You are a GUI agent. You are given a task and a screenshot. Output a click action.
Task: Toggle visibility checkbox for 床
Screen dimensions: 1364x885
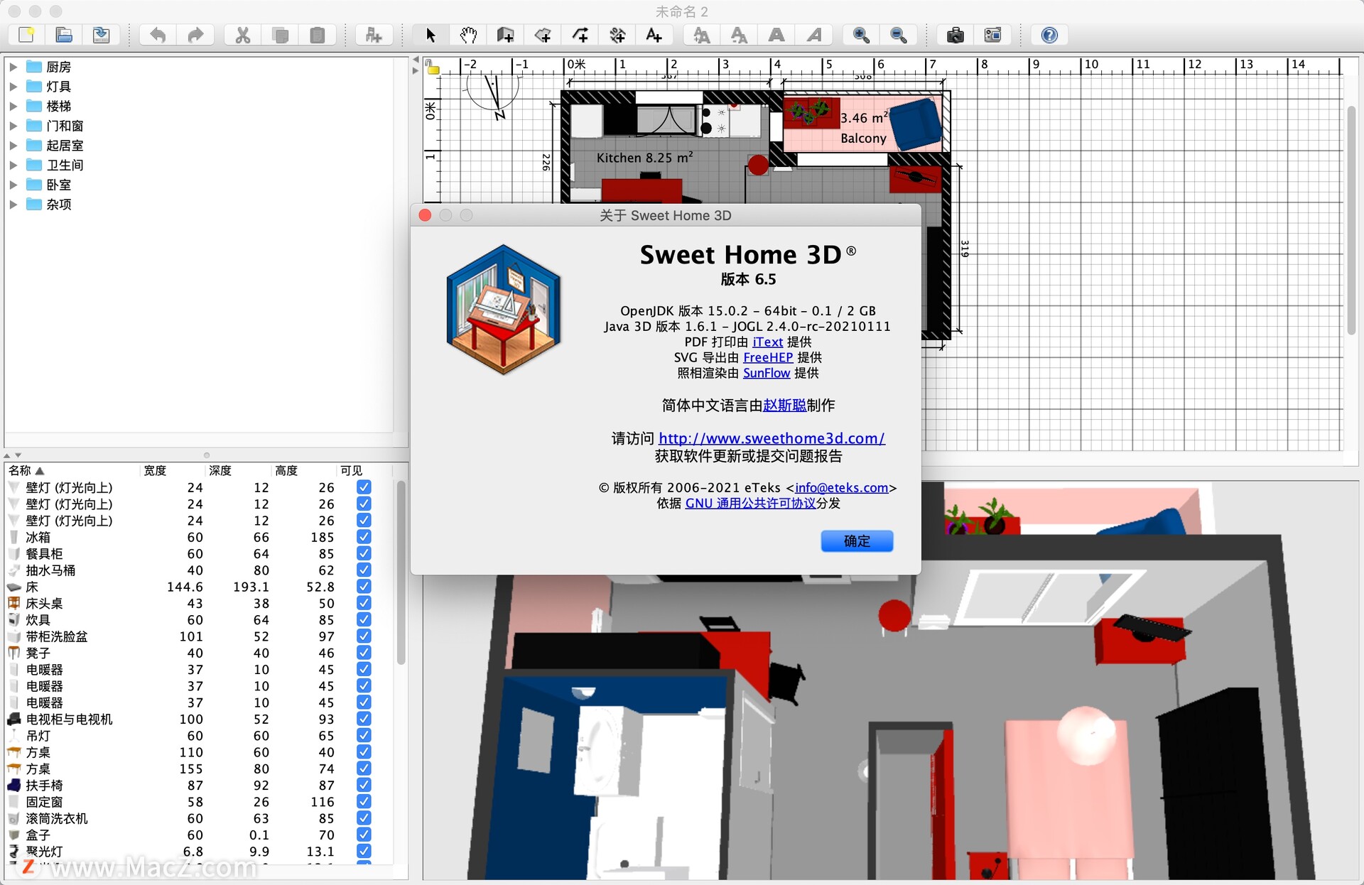[364, 587]
